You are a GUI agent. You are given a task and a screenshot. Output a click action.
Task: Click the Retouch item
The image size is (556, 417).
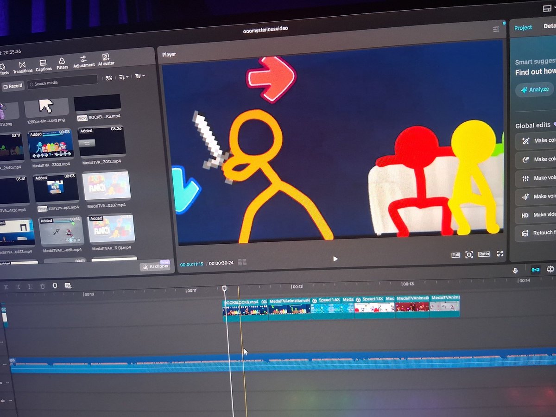[x=536, y=233]
